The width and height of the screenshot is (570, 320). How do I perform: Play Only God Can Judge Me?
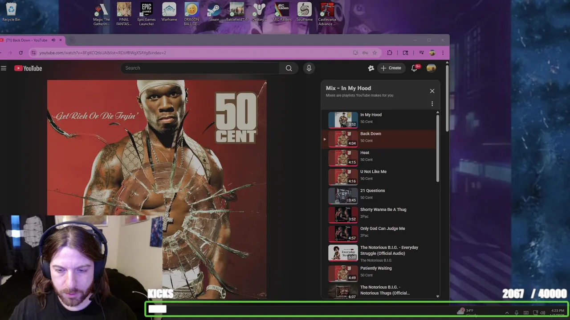[x=379, y=233]
